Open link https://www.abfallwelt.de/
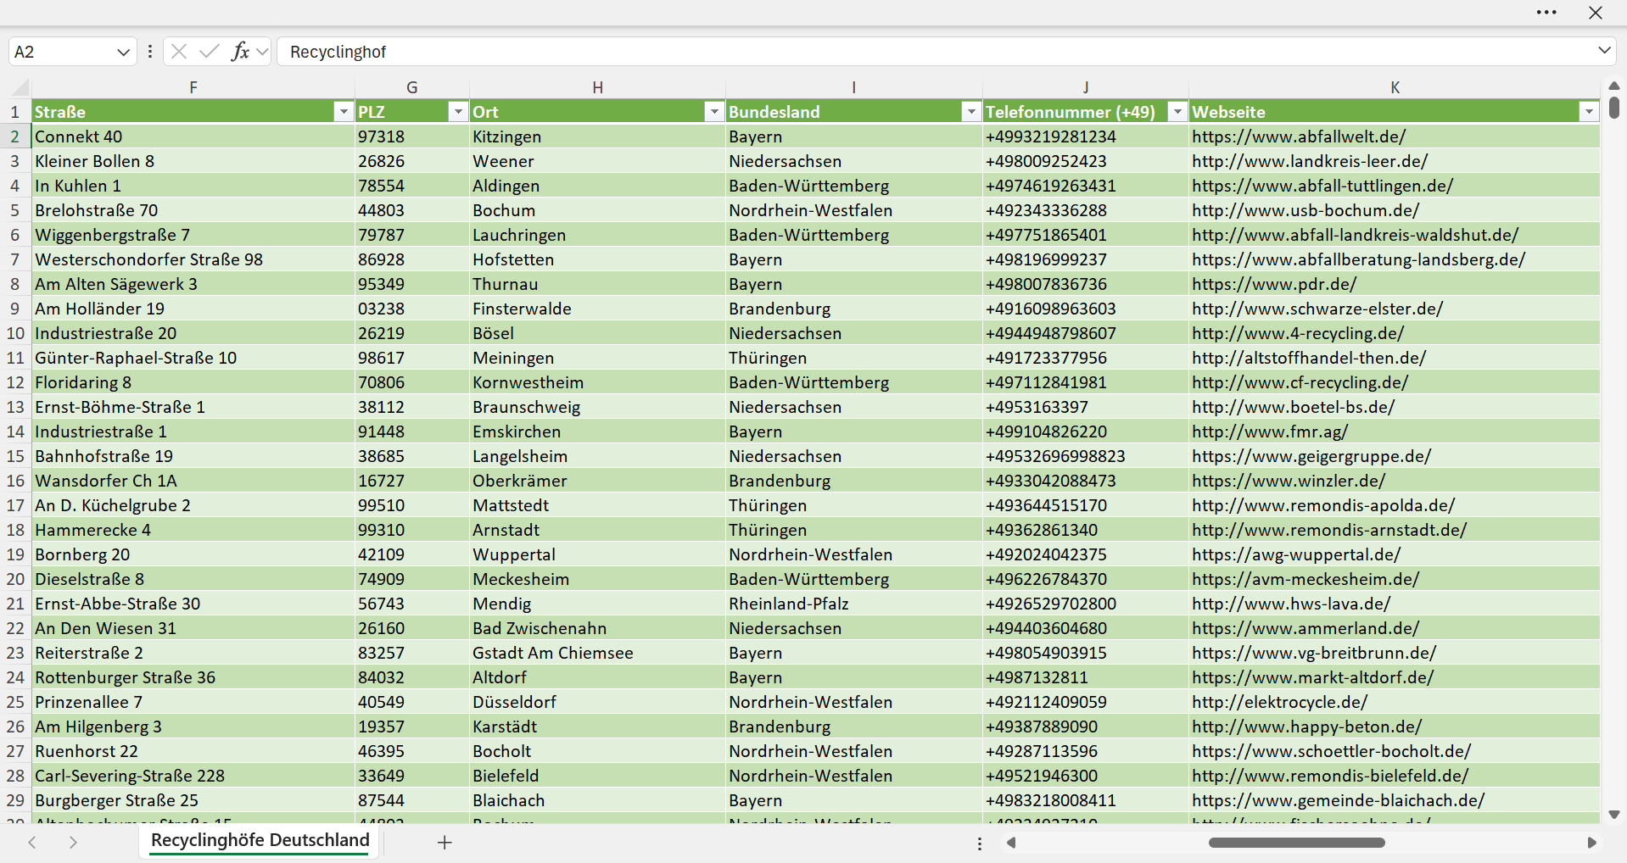 (1298, 136)
